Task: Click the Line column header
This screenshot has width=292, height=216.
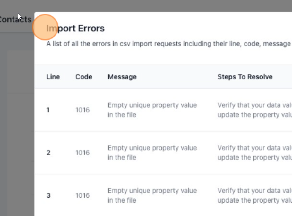Action: coord(53,77)
